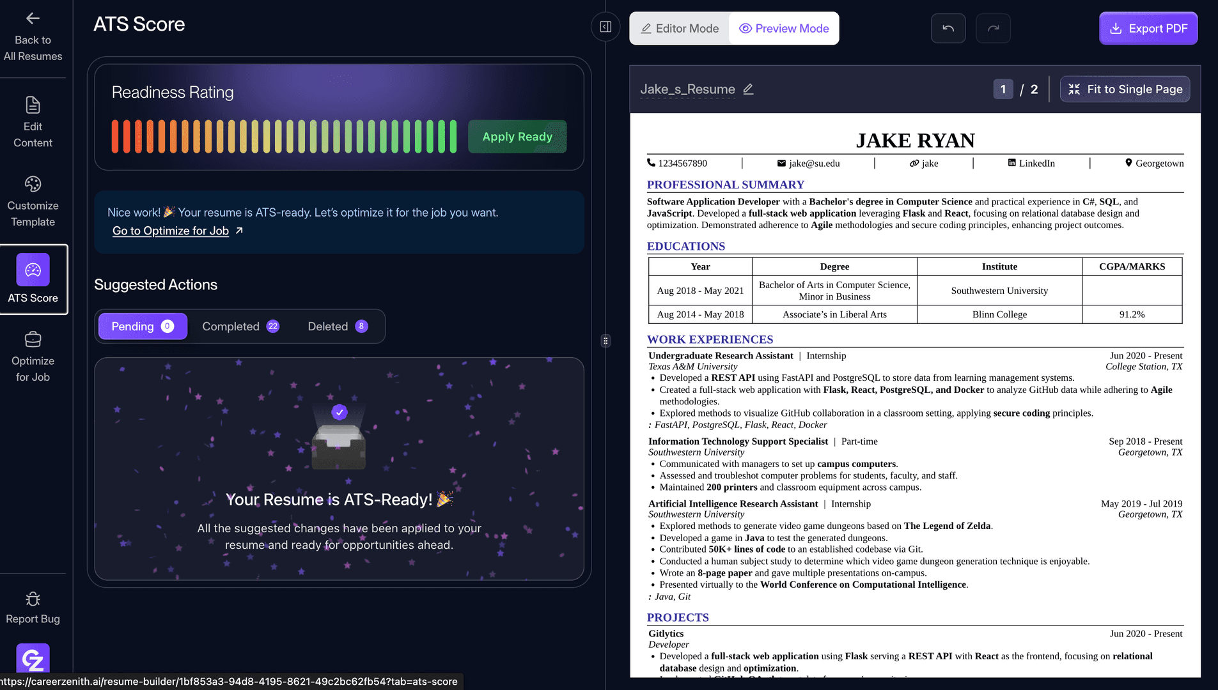Viewport: 1218px width, 690px height.
Task: Click Fit to Single Page button
Action: (x=1125, y=89)
